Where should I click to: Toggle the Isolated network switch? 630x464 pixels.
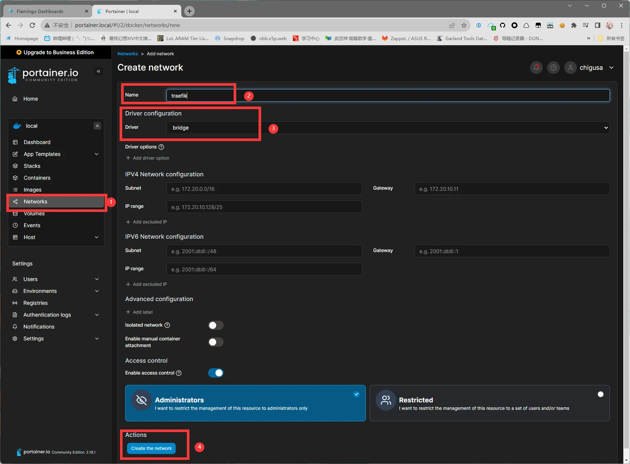[x=216, y=325]
